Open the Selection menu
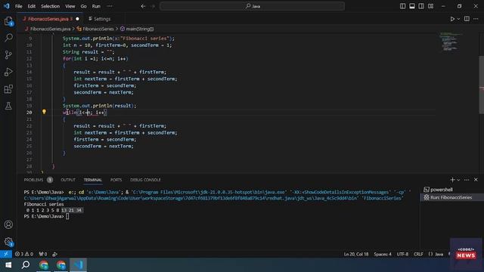The height and width of the screenshot is (272, 484). [x=51, y=6]
